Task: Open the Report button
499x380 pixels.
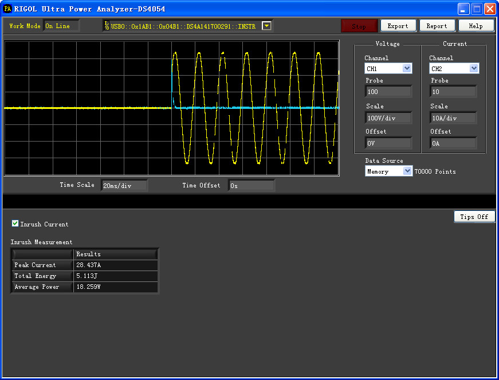Action: [437, 26]
